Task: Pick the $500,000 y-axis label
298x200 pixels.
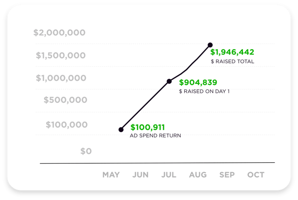Action: [x=65, y=100]
